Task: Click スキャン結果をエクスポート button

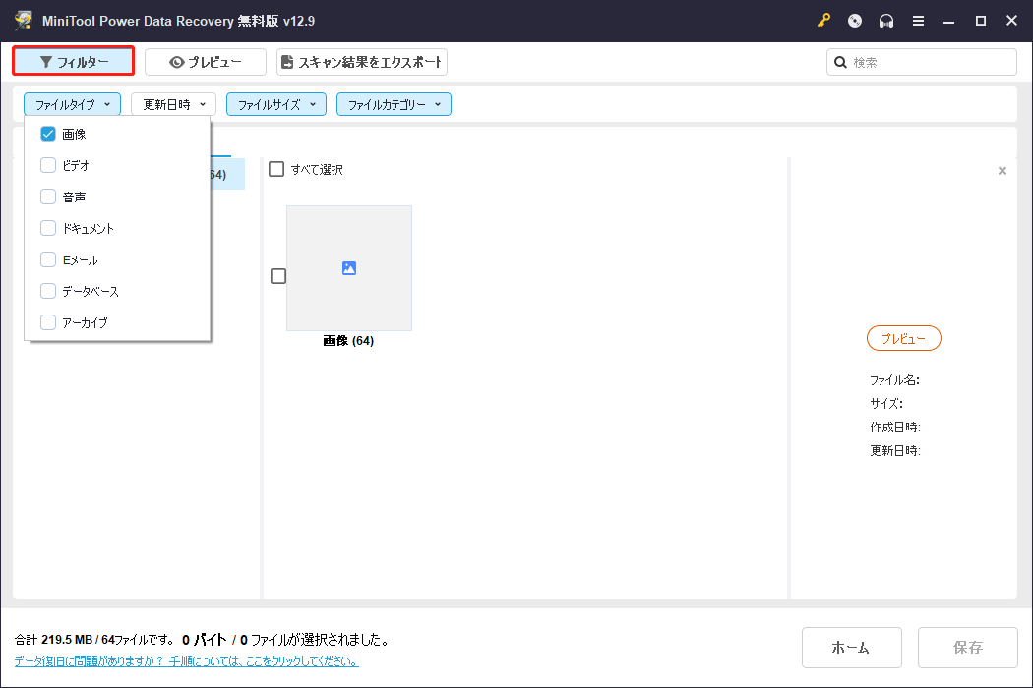Action: [362, 62]
